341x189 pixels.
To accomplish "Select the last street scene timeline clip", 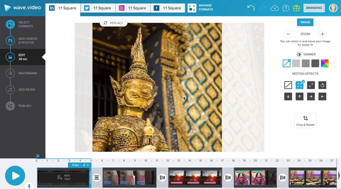I will tap(313, 178).
